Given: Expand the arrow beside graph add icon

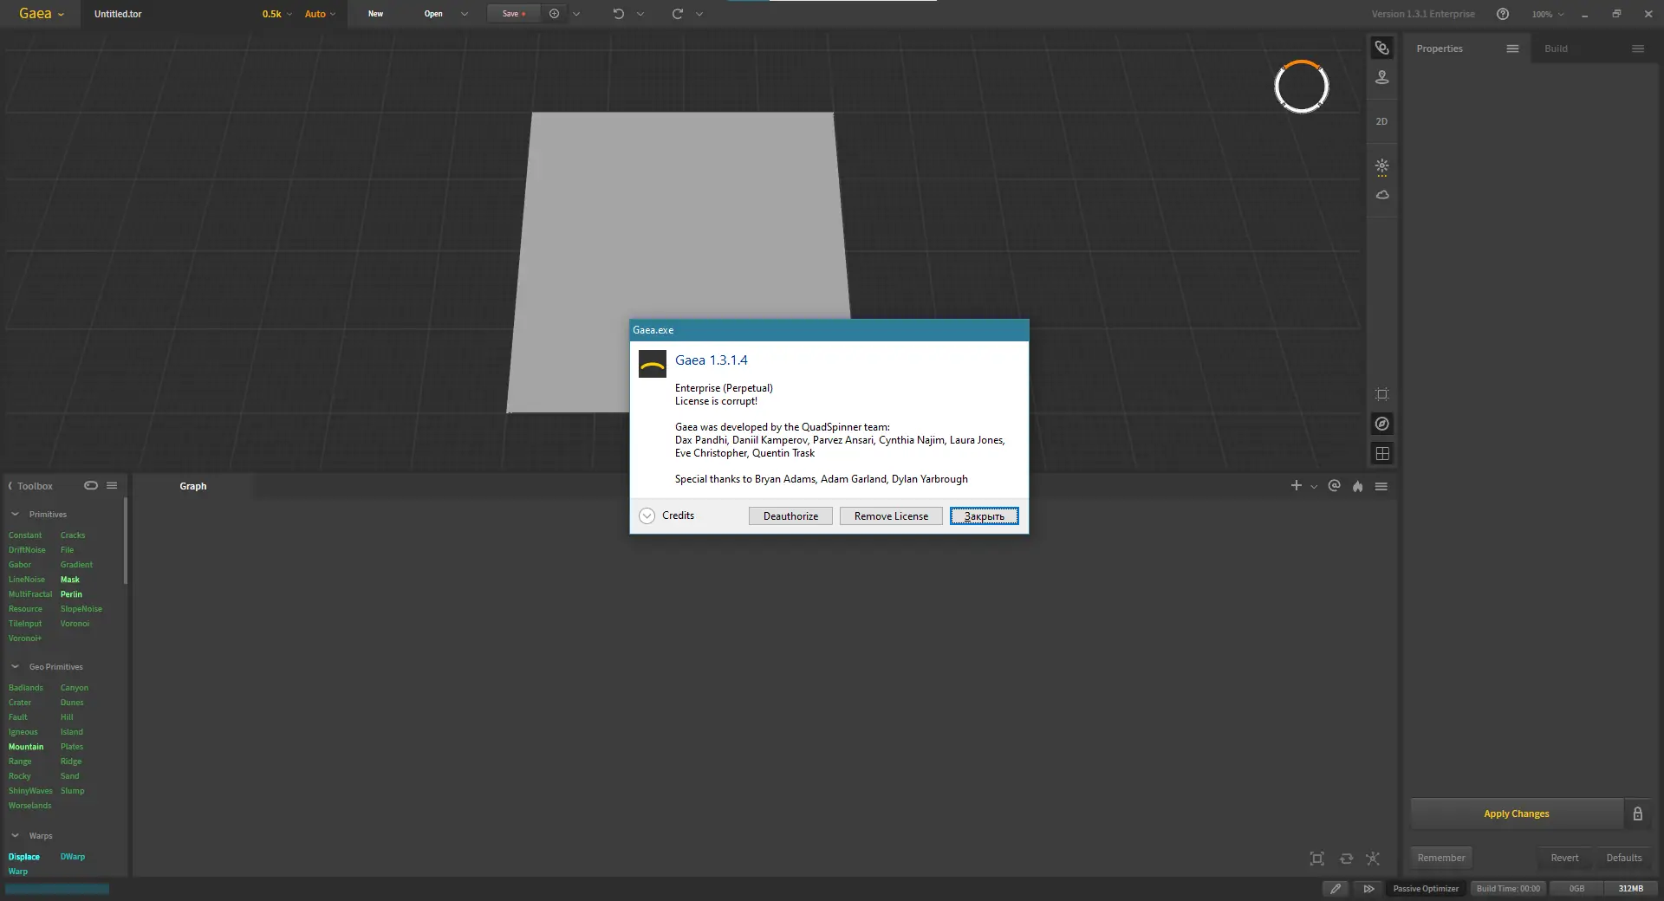Looking at the screenshot, I should pyautogui.click(x=1314, y=487).
